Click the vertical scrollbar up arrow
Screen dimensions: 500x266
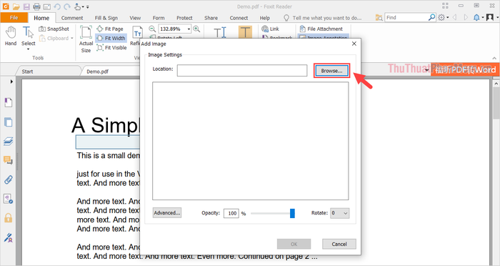pyautogui.click(x=496, y=84)
